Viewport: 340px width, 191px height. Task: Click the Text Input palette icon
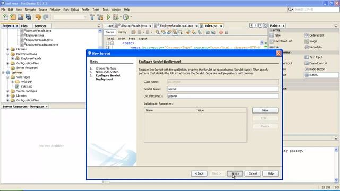(307, 57)
